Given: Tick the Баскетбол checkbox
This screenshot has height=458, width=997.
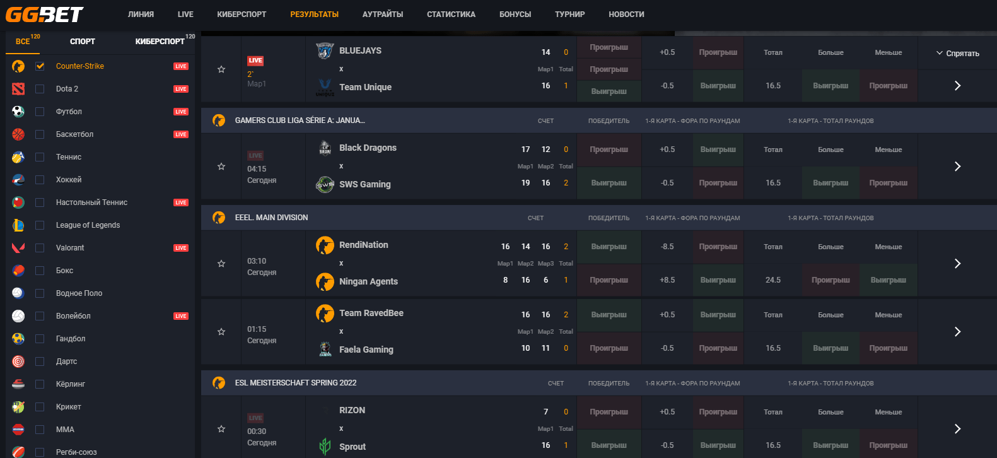Looking at the screenshot, I should point(40,134).
